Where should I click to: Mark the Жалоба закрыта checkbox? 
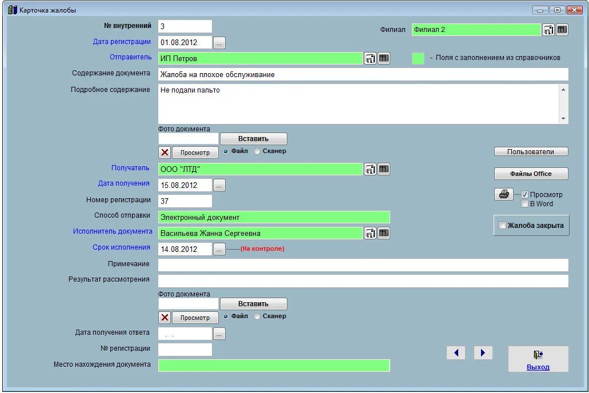[x=502, y=226]
